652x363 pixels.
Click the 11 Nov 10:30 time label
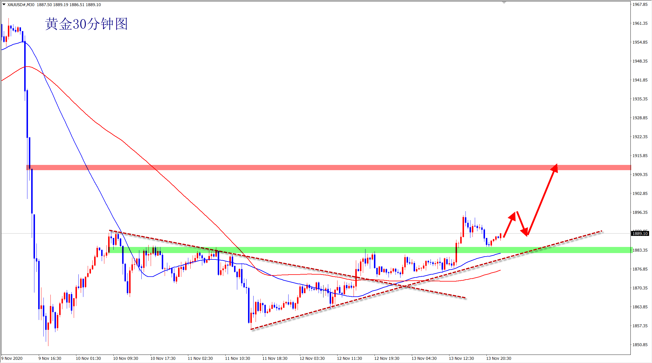pos(237,358)
